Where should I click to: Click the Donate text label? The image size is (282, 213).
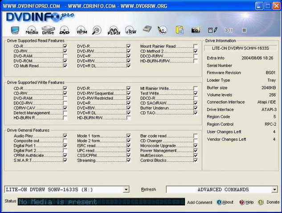coord(273,202)
